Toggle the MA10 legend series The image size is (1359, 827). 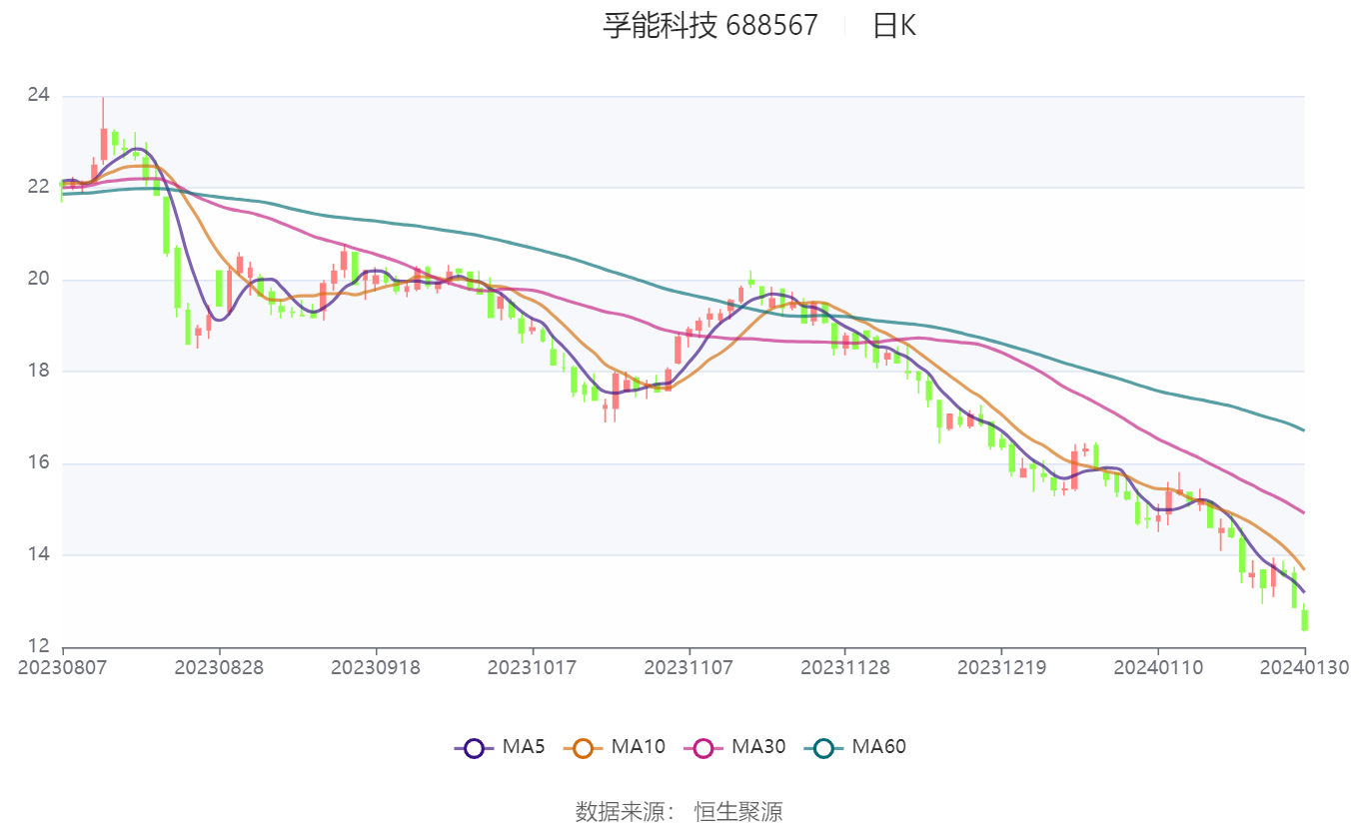tap(614, 747)
